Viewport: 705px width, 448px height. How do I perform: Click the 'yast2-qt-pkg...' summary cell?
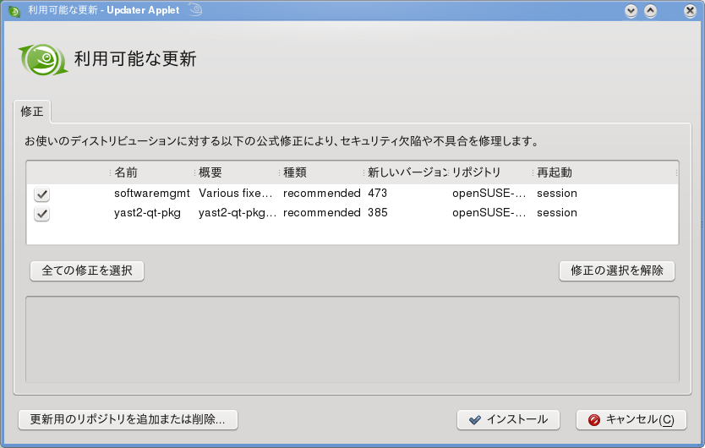(x=238, y=213)
